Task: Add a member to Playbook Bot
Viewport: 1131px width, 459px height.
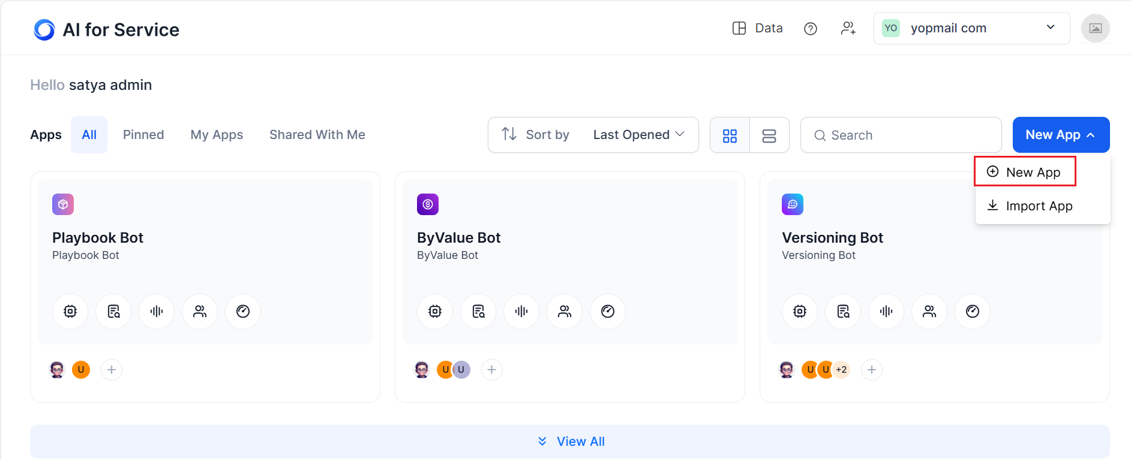Action: [x=112, y=370]
